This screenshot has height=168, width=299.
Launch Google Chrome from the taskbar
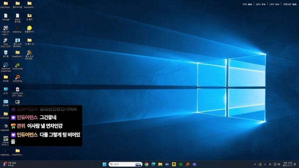coord(147,164)
